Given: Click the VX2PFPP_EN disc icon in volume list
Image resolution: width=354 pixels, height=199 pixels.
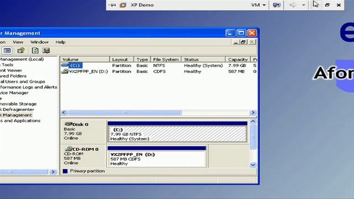Looking at the screenshot, I should [x=65, y=71].
